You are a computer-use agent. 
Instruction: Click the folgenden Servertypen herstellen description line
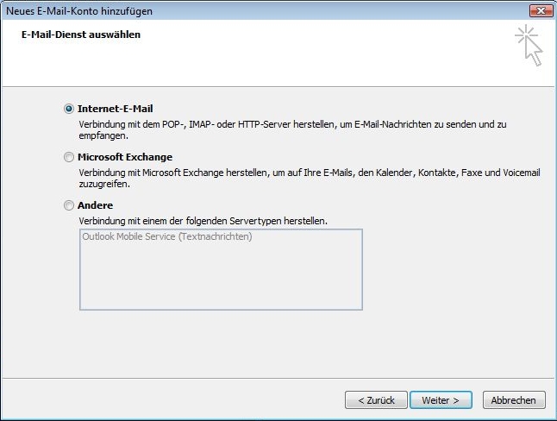coord(203,221)
